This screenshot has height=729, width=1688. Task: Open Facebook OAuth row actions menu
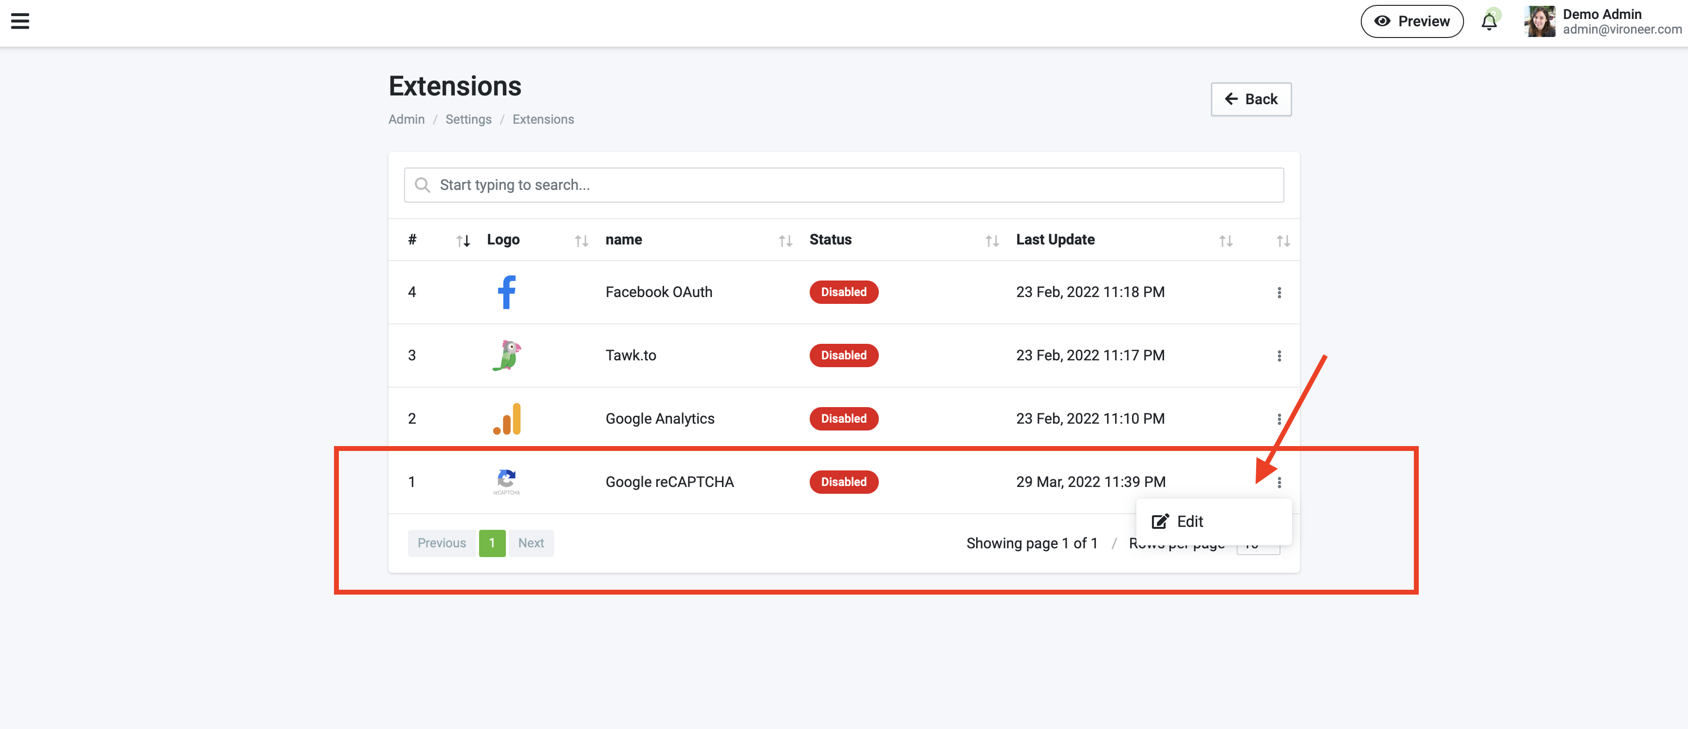pyautogui.click(x=1279, y=292)
